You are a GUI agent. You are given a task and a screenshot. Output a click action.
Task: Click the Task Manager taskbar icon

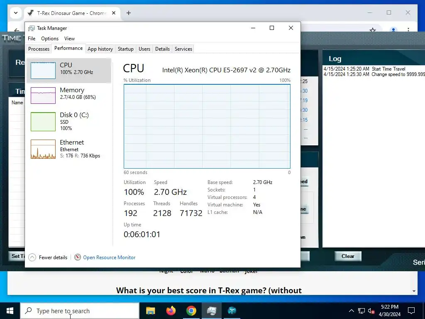211,311
